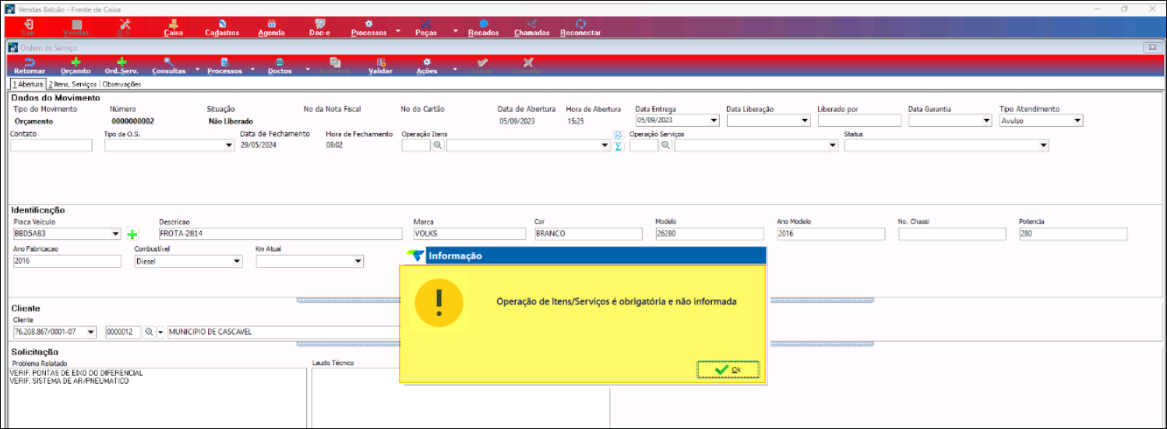Click the Recados message icon
Screen dimensions: 1167x429
(x=483, y=28)
